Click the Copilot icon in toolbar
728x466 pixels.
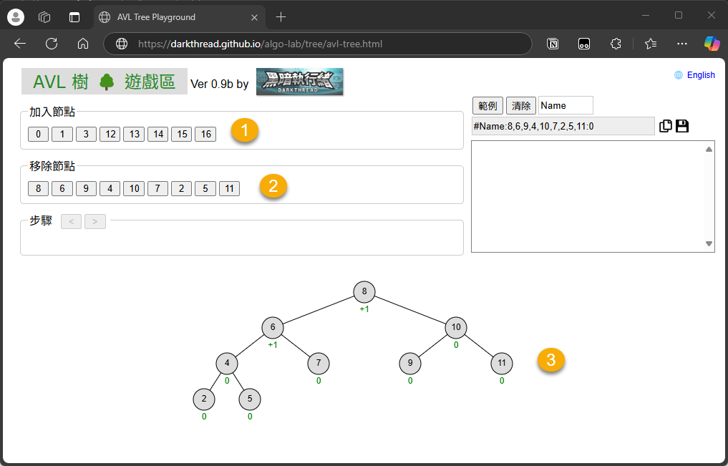pos(712,44)
